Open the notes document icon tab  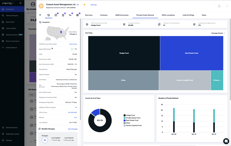(63, 15)
